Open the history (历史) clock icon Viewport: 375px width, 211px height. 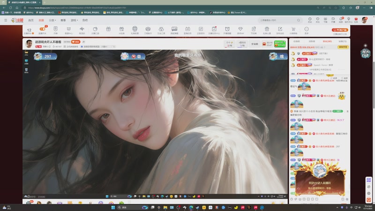pos(310,20)
